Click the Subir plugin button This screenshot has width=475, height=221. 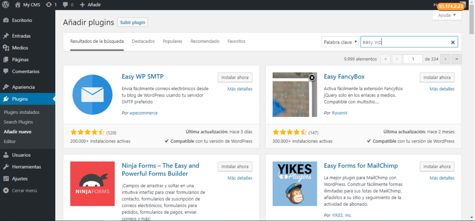click(133, 22)
